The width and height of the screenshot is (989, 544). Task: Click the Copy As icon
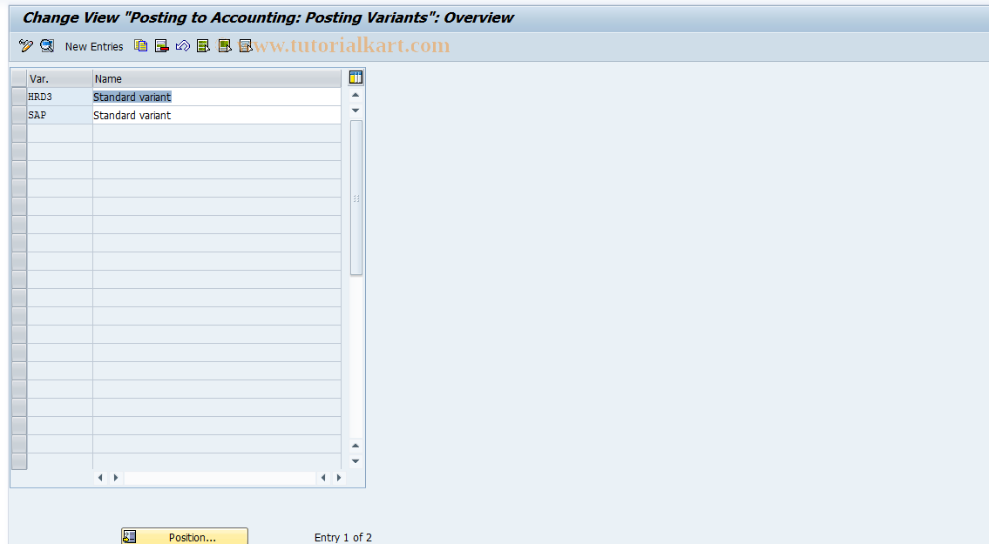click(x=140, y=46)
